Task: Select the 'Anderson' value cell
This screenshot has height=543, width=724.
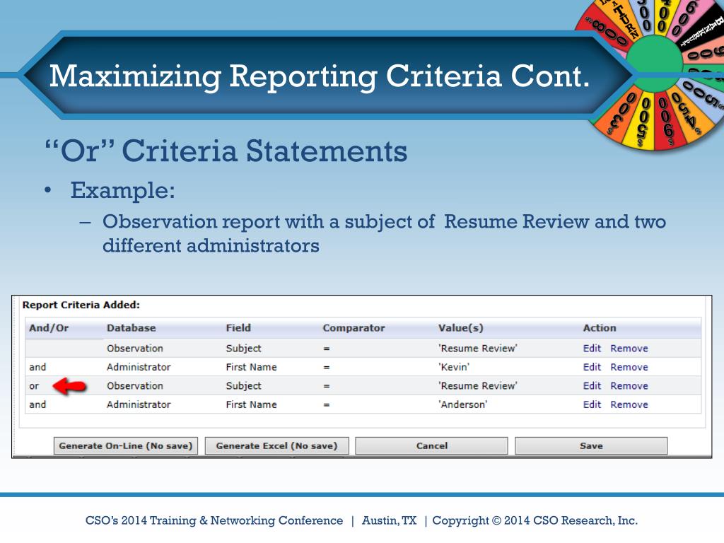Action: (462, 404)
